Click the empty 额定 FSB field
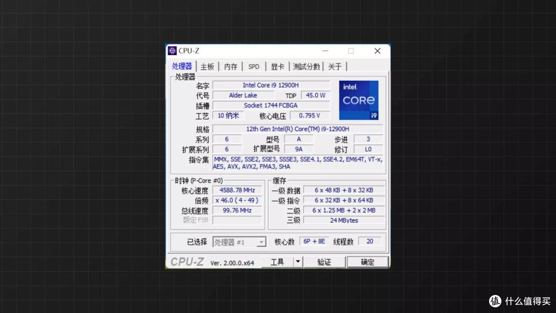The image size is (556, 313). (237, 220)
